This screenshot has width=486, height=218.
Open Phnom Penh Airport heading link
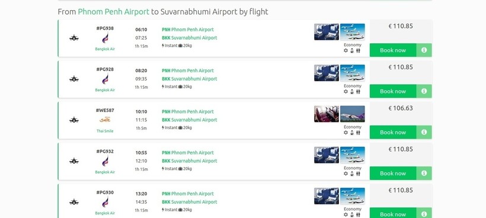click(113, 12)
